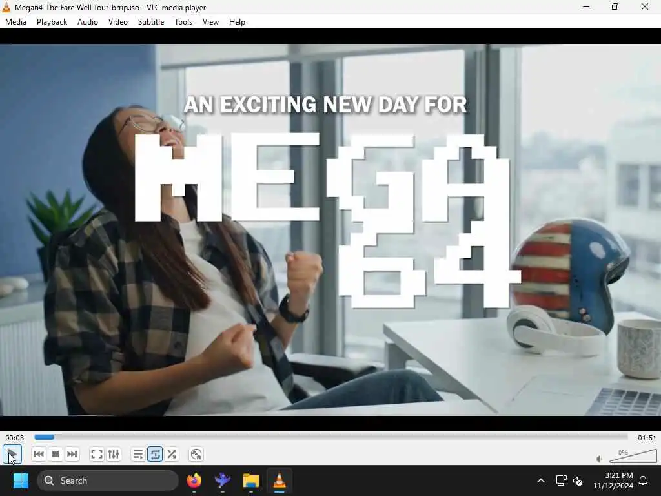Open the blue bird app in taskbar

pyautogui.click(x=222, y=480)
